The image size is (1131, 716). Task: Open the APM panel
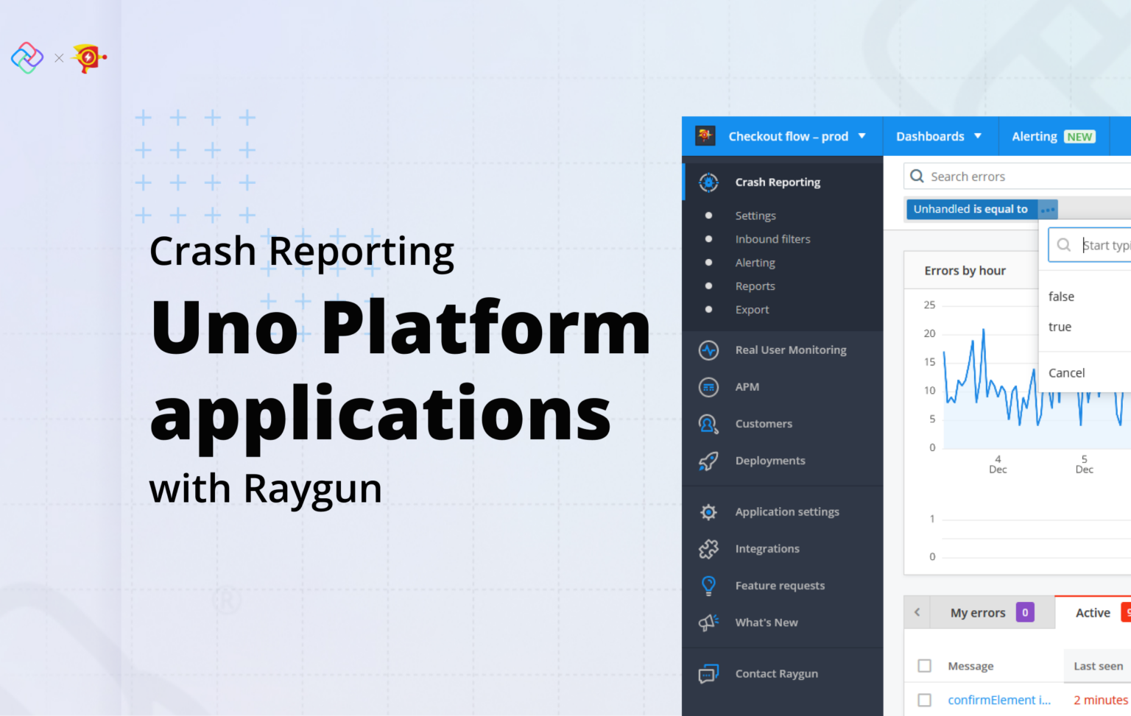coord(747,386)
